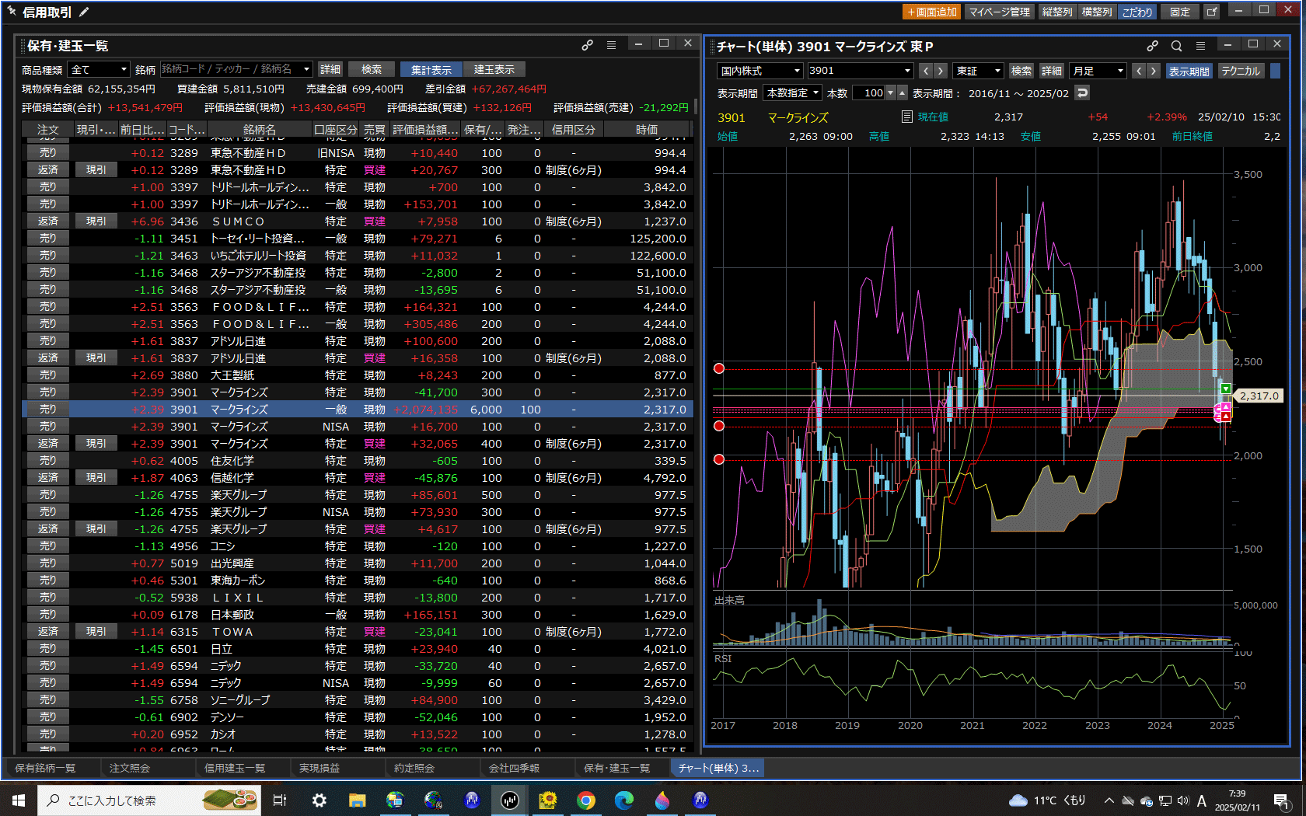Open Task View in taskbar
1306x816 pixels.
click(280, 800)
